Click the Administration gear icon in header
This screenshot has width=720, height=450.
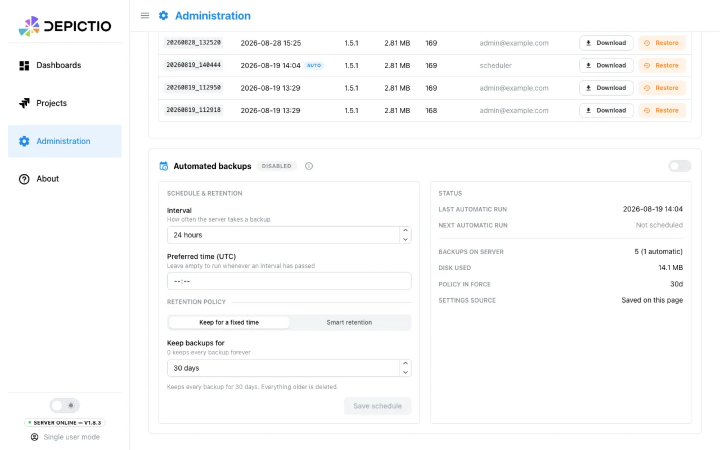[164, 16]
